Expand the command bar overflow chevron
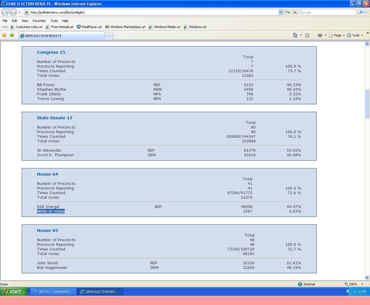 coord(367,33)
